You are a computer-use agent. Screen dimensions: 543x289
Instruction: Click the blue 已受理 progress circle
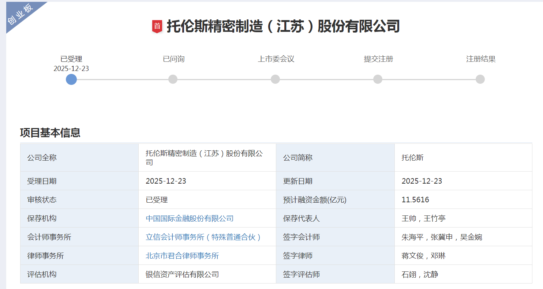[x=71, y=79]
